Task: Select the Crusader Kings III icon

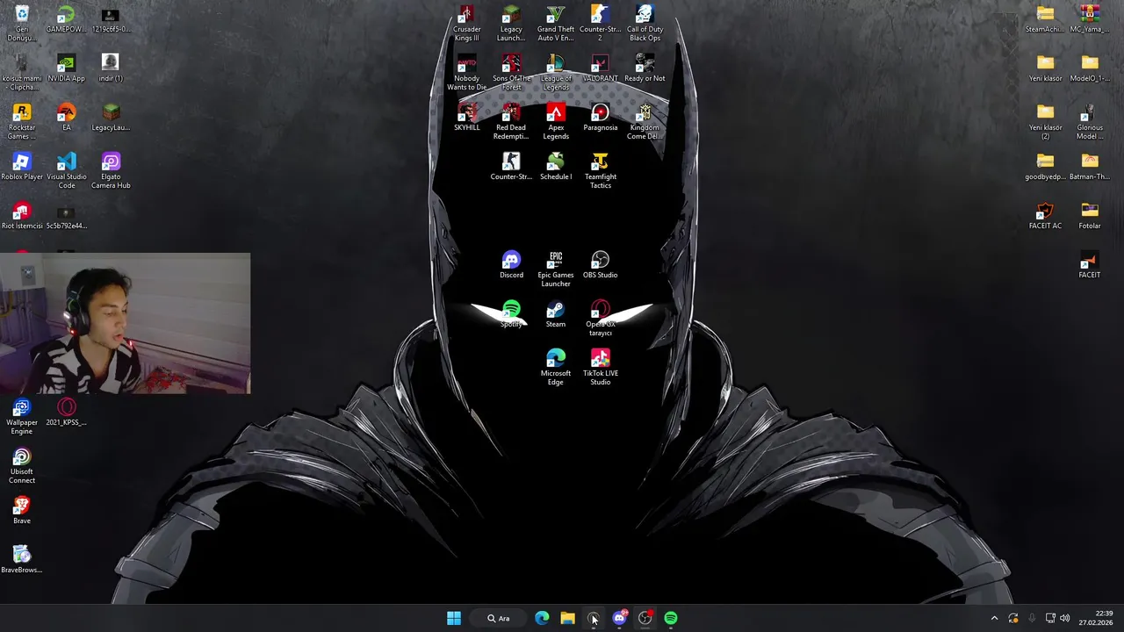Action: 466,24
